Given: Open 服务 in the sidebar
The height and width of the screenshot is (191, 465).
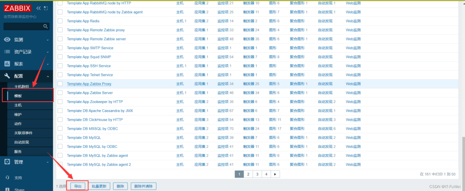Looking at the screenshot, I should (x=18, y=152).
